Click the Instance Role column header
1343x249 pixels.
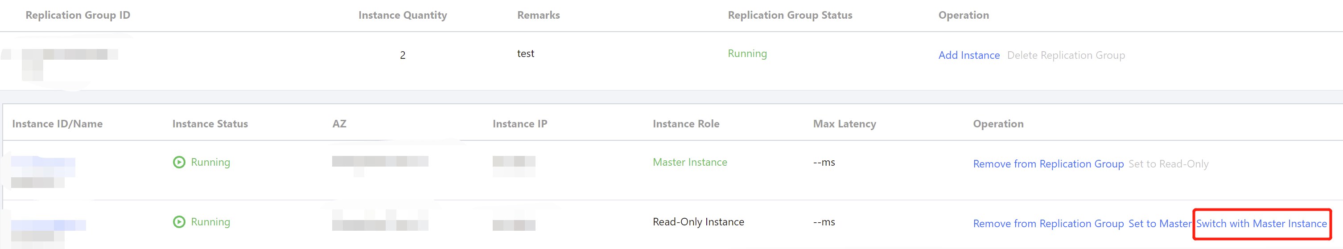[686, 124]
